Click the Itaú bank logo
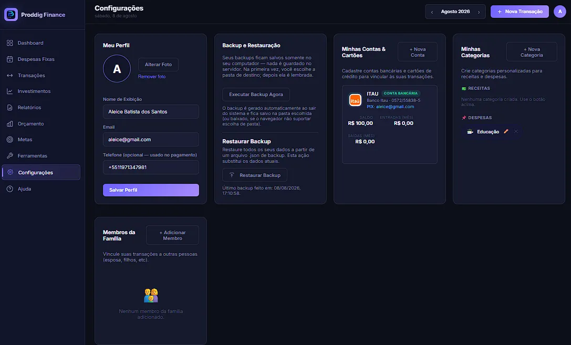This screenshot has width=571, height=345. 355,100
